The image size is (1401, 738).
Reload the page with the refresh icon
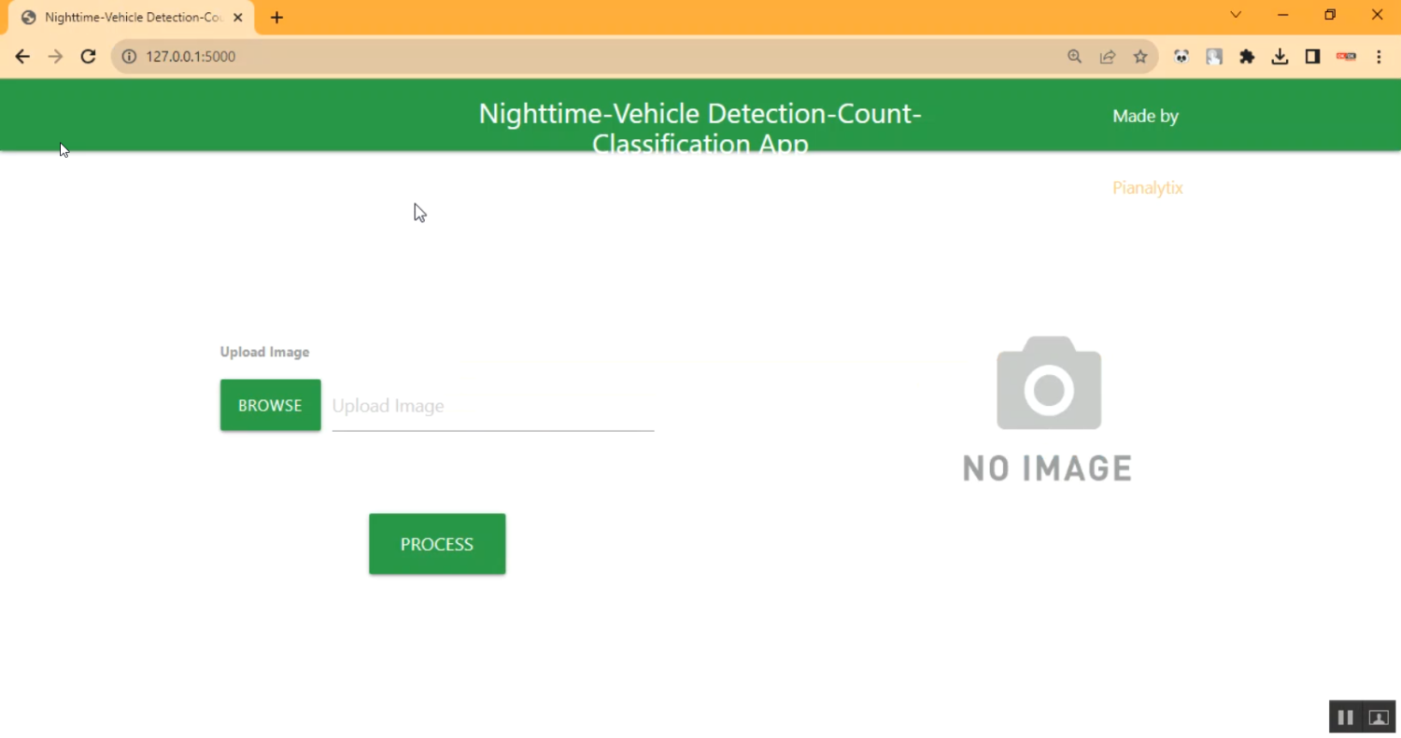(88, 56)
